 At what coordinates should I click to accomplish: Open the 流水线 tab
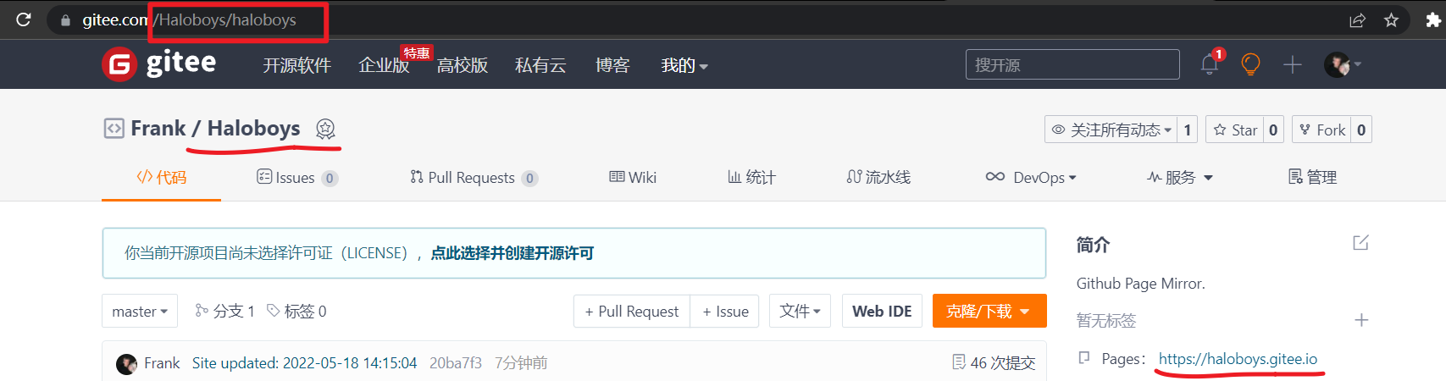[x=878, y=177]
